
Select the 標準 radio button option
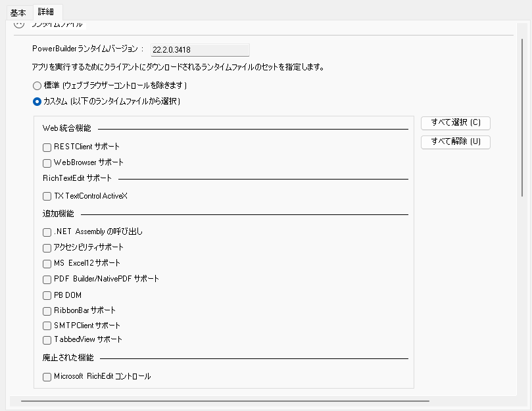coord(37,85)
